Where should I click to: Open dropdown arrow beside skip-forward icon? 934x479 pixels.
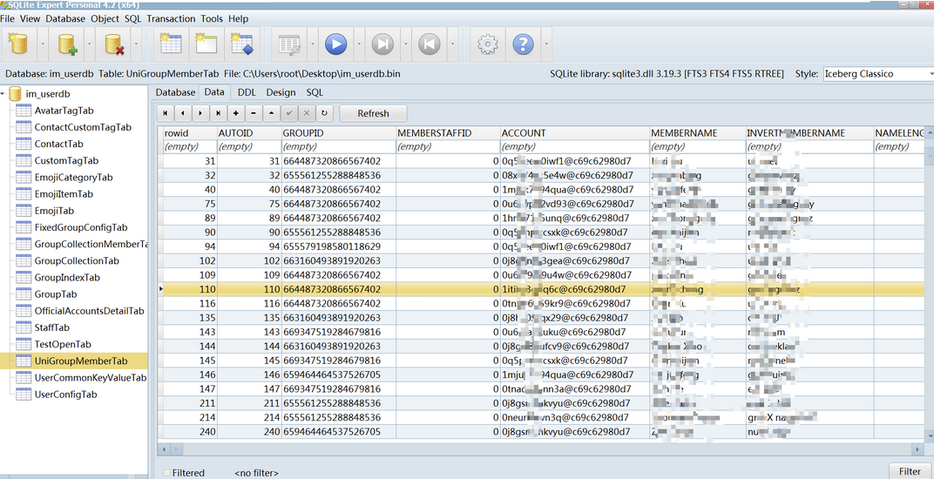click(406, 44)
